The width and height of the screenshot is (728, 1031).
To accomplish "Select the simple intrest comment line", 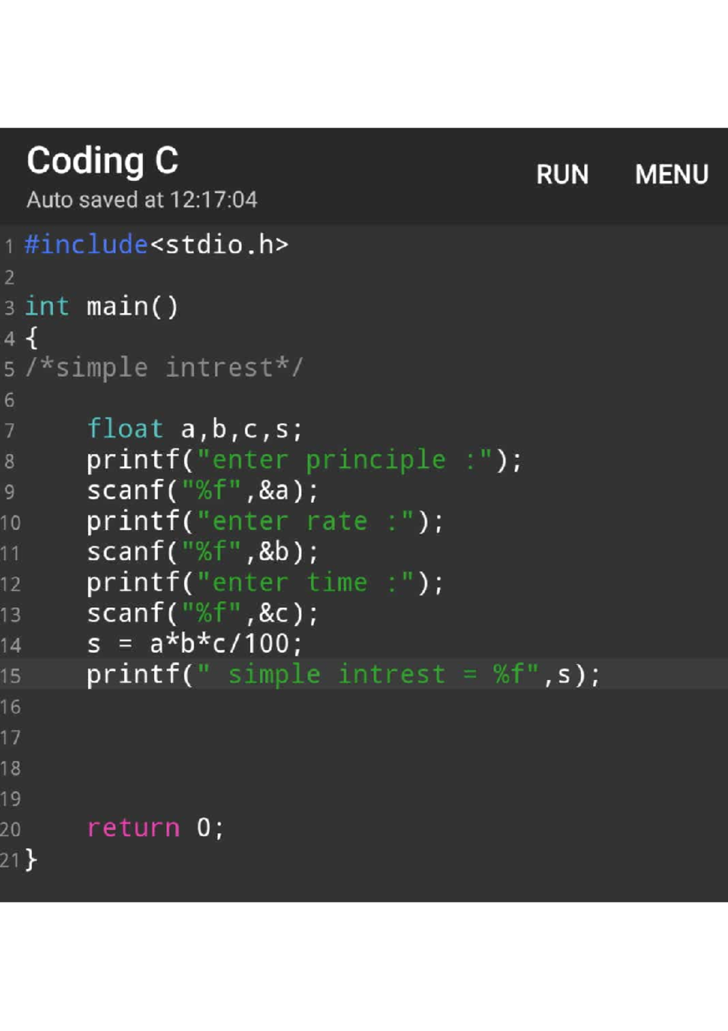I will (x=164, y=368).
